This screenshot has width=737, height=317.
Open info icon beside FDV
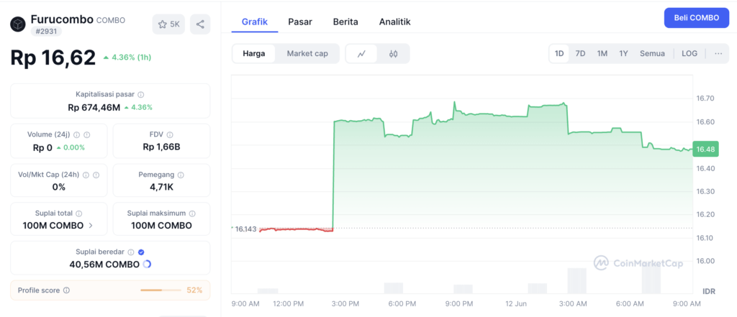click(170, 135)
